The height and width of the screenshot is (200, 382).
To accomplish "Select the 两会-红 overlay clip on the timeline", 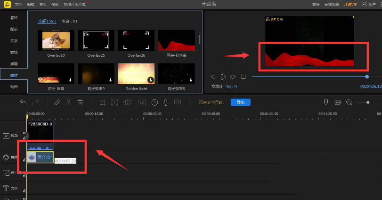I will point(40,157).
